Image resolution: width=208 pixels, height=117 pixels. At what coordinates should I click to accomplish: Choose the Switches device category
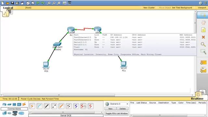pyautogui.click(x=9, y=104)
